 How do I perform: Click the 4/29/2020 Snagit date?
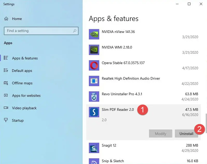[x=190, y=151]
